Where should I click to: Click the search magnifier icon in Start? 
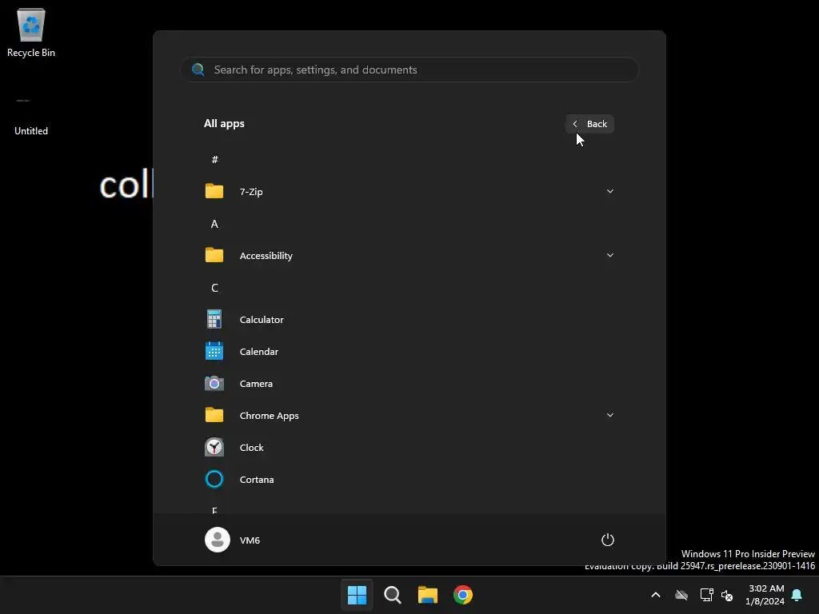coord(198,70)
